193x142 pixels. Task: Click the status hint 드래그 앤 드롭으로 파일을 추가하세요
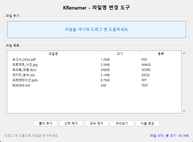pos(31,136)
